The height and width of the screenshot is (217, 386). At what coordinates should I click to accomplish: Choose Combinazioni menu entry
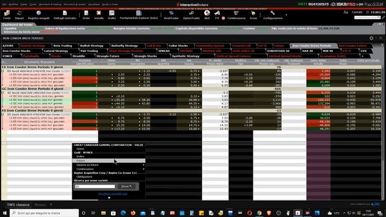[109, 169]
